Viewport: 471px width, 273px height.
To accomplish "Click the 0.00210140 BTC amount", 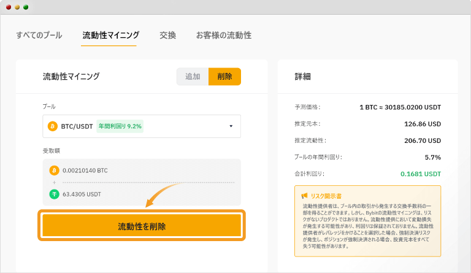I will tap(85, 171).
